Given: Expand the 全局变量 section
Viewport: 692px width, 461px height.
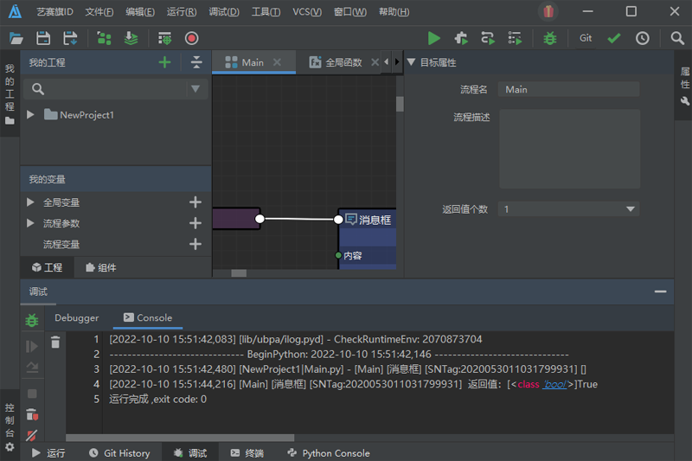Looking at the screenshot, I should tap(30, 202).
